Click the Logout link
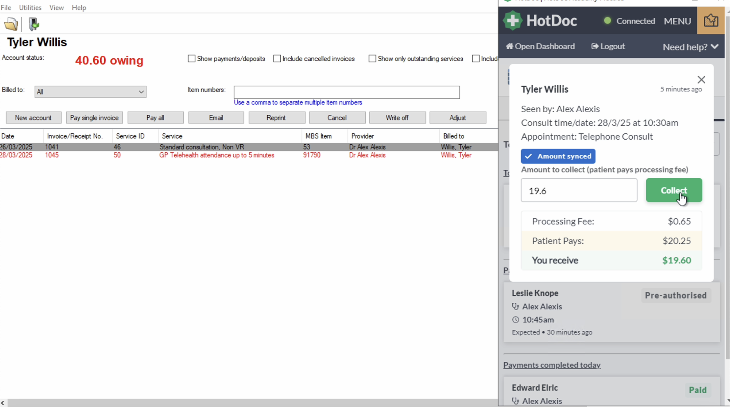730x407 pixels. (608, 46)
